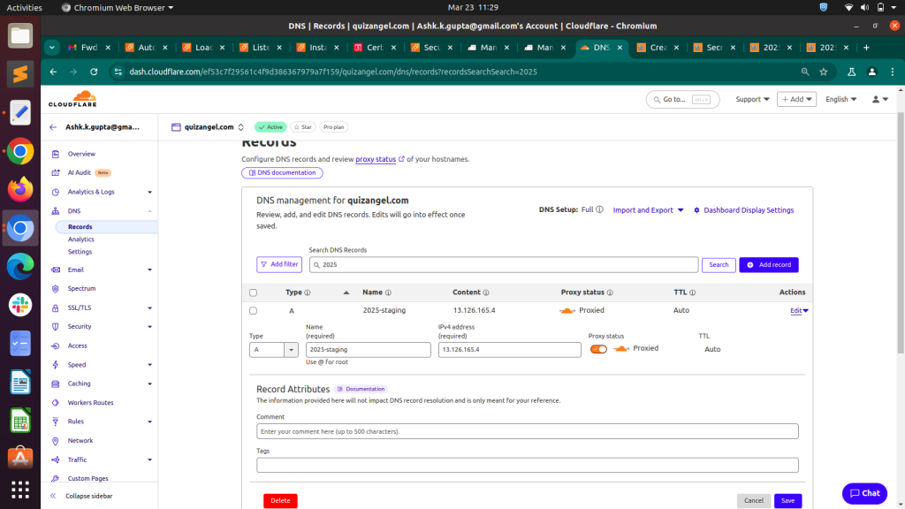905x509 pixels.
Task: Open the Chat support widget
Action: click(864, 493)
